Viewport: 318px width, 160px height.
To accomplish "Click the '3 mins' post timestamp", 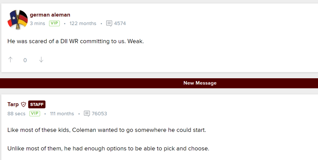I will 38,23.
